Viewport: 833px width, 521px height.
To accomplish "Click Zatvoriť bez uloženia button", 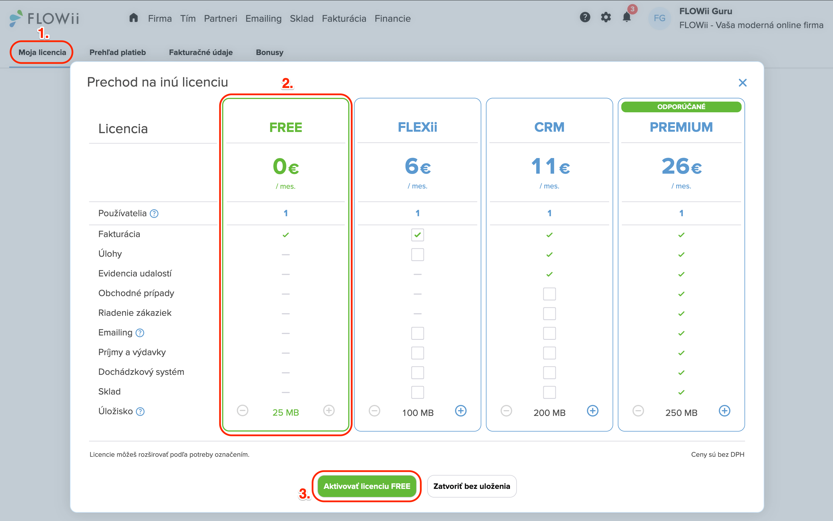I will (x=471, y=486).
